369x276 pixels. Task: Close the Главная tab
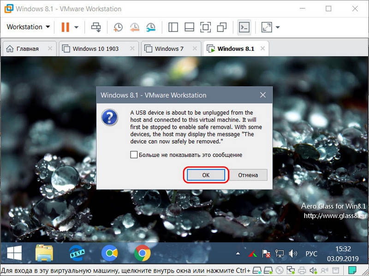(x=50, y=48)
